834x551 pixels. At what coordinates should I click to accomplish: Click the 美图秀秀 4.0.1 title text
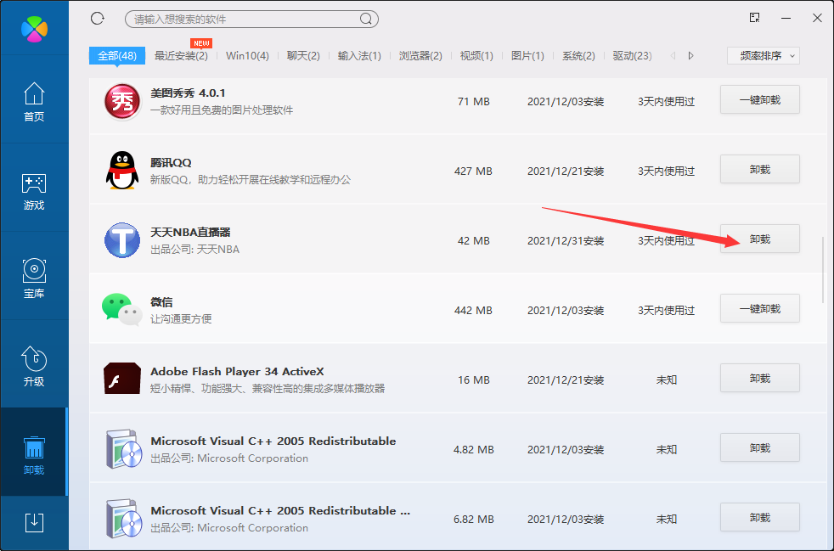pyautogui.click(x=189, y=93)
